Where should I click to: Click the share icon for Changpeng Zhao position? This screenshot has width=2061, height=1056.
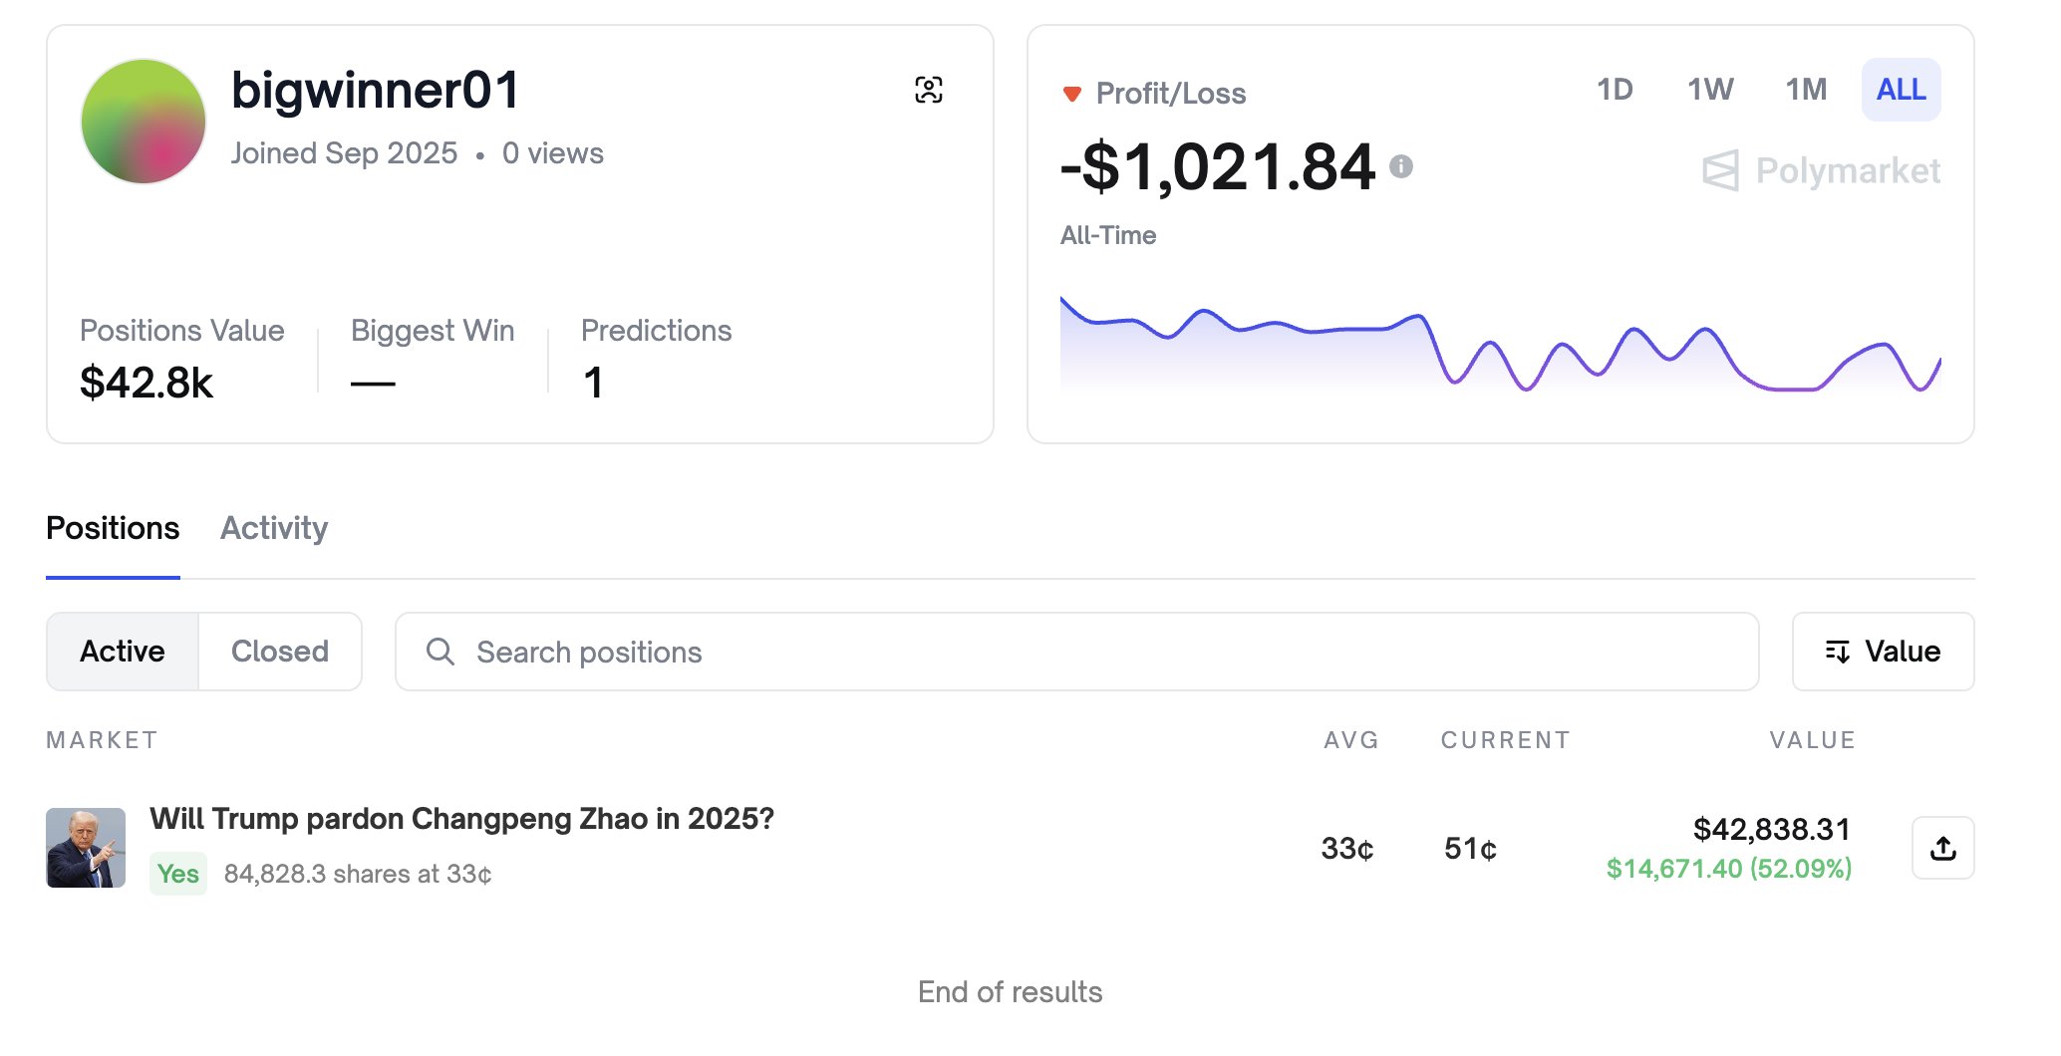point(1942,848)
